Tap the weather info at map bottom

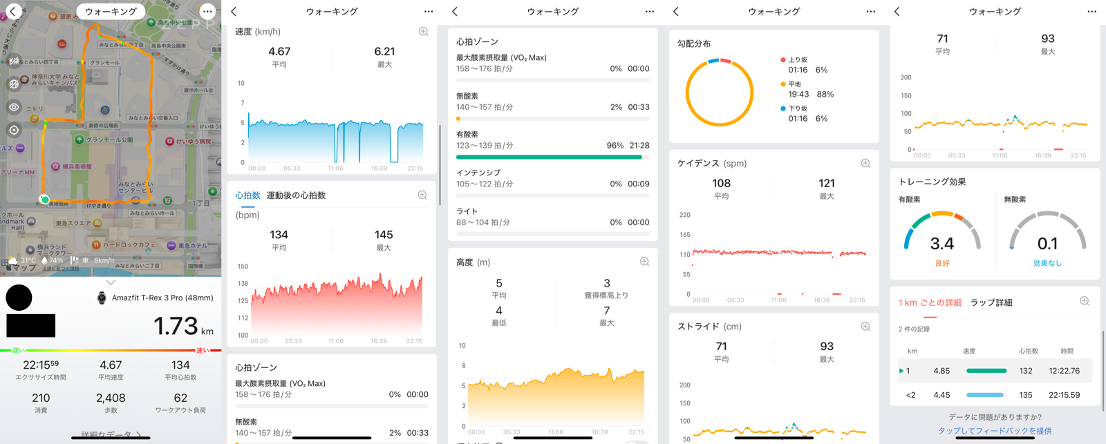click(60, 260)
